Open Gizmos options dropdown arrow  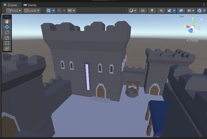pos(204,11)
